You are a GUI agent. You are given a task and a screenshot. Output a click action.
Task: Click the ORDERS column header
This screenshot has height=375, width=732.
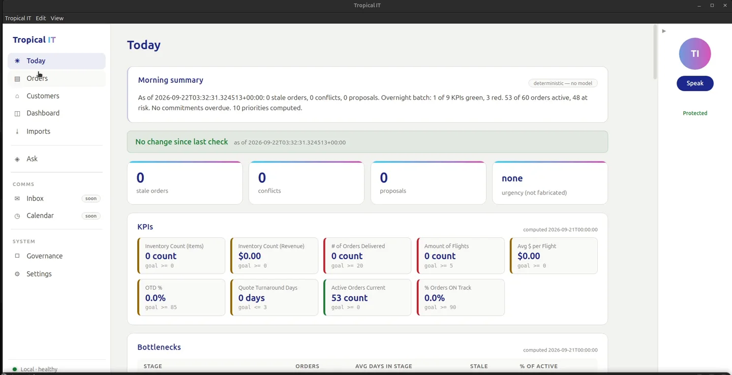(x=308, y=366)
